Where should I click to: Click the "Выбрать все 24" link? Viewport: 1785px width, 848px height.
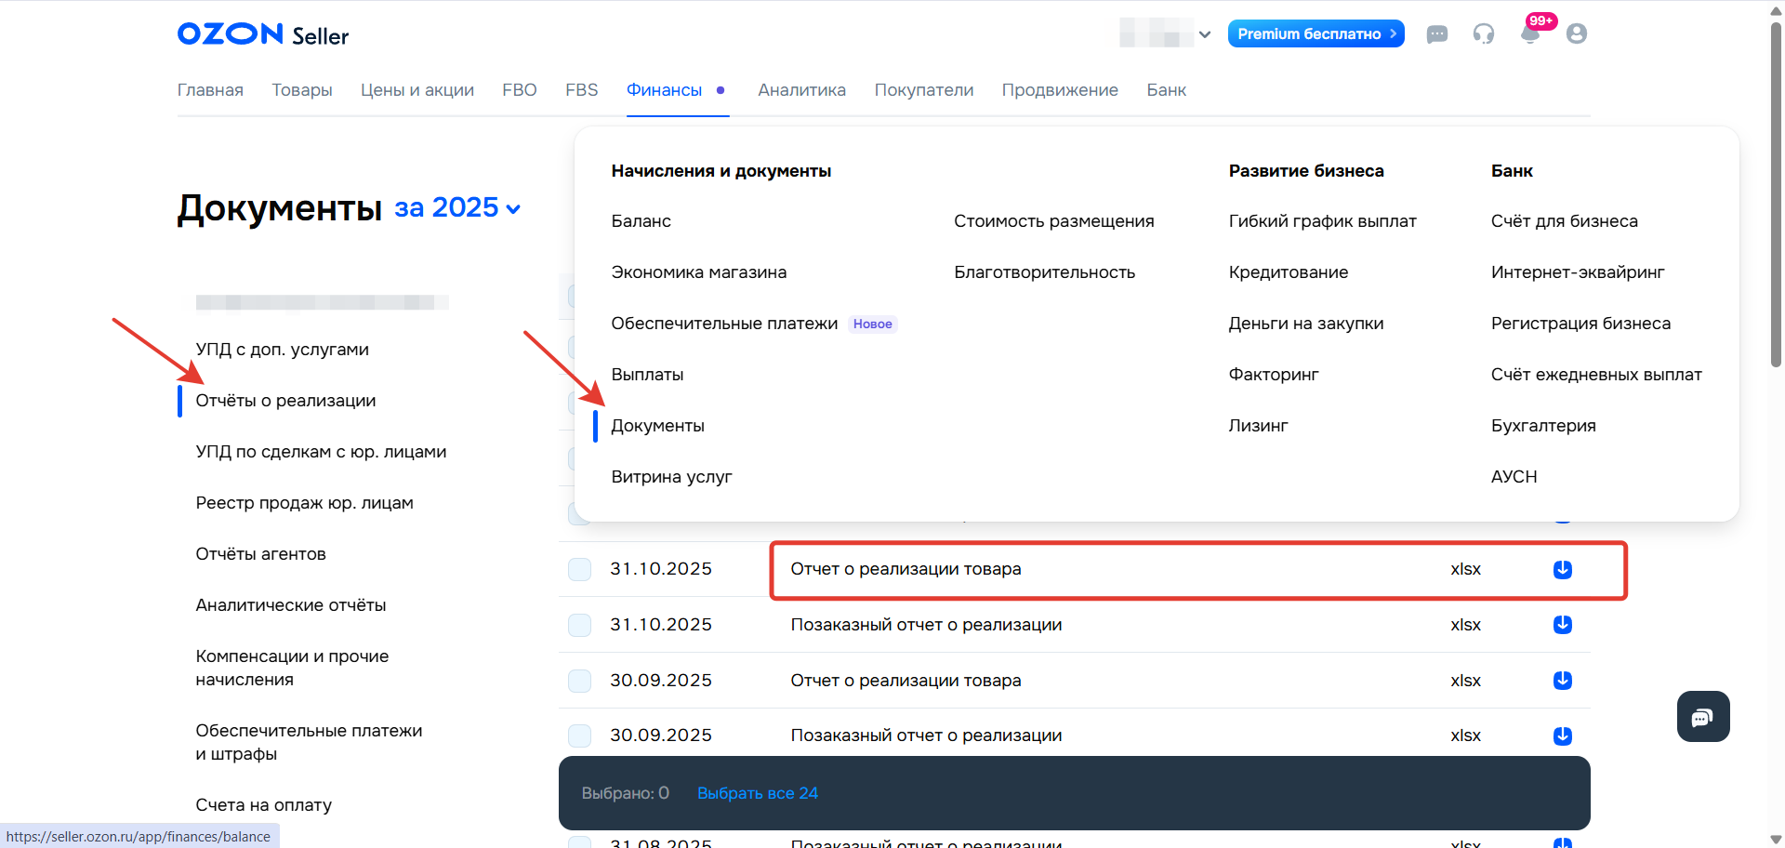click(x=758, y=793)
